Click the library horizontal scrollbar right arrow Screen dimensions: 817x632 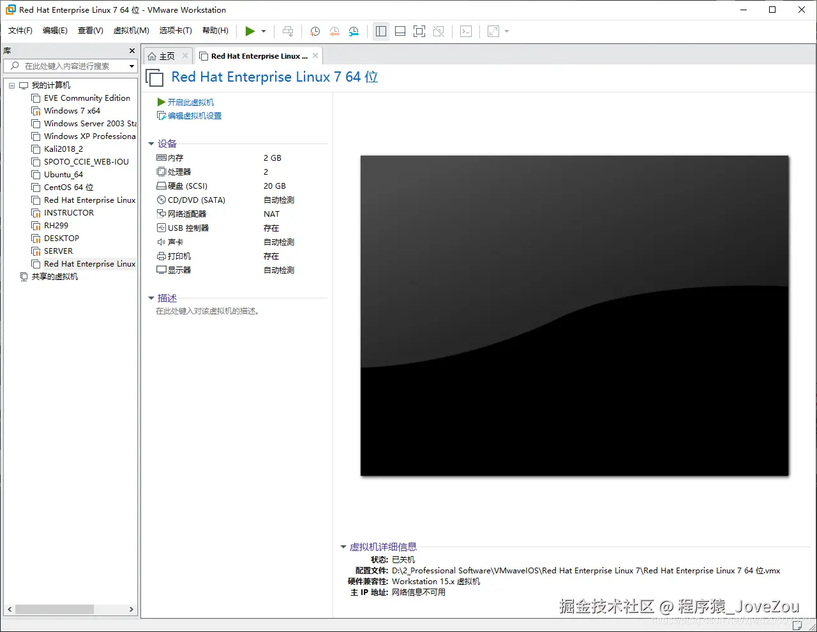click(x=131, y=610)
